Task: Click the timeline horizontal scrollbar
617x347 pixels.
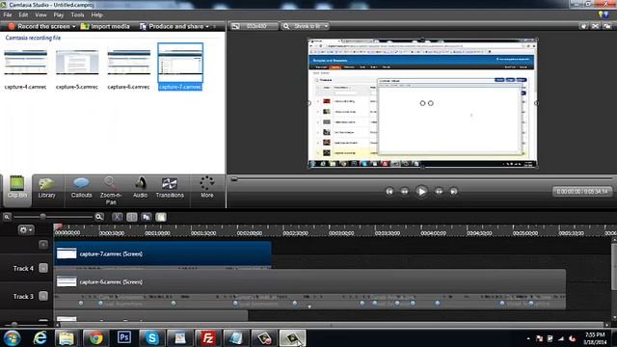Action: pos(333,325)
